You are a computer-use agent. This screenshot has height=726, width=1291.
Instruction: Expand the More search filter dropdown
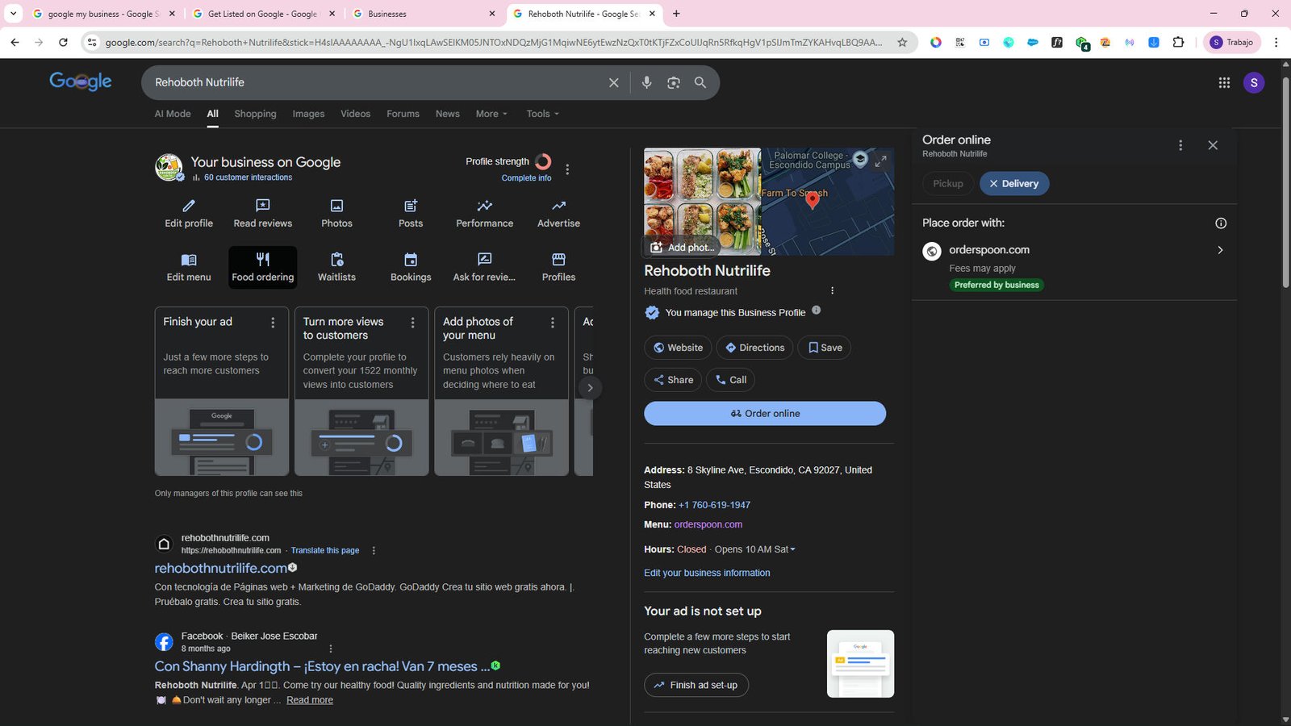[x=491, y=114]
